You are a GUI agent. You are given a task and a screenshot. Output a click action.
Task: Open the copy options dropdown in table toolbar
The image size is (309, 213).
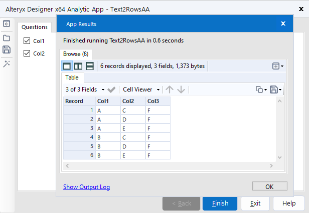point(261,89)
